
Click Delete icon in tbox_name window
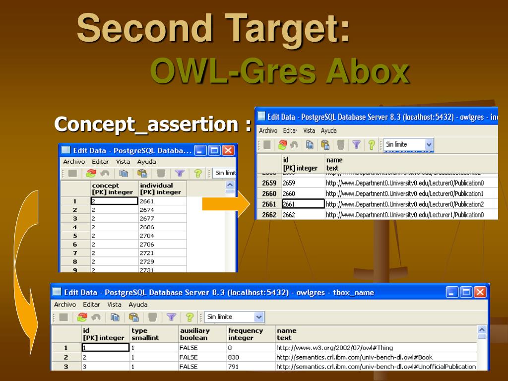coord(152,317)
